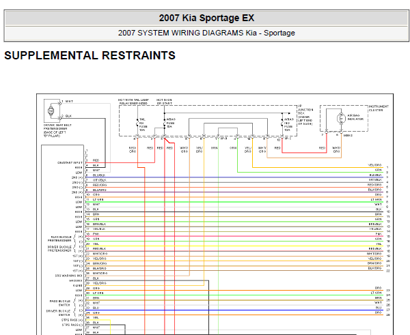Click the 'TAIL RH FUSE 10A' label

click(x=143, y=125)
